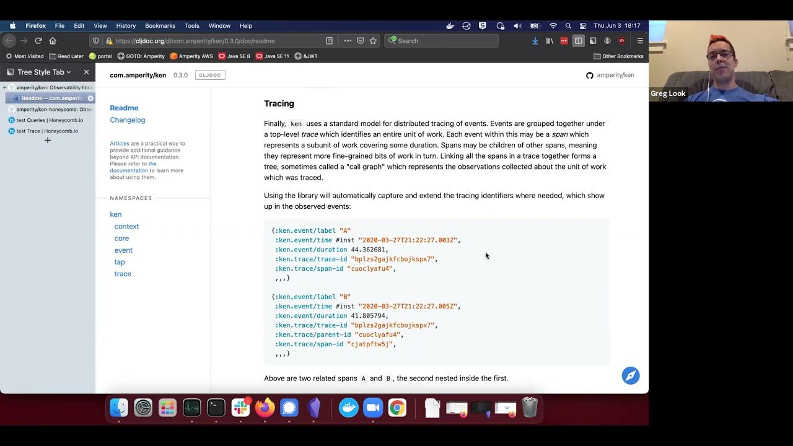Toggle the sidebar view
793x446 pixels.
coord(578,41)
